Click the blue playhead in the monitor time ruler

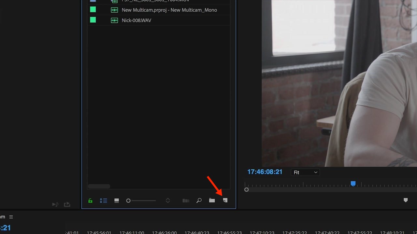[353, 184]
